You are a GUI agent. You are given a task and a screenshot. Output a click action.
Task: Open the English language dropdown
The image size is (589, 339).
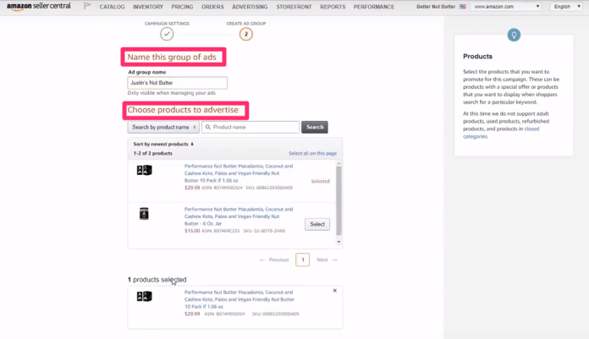point(562,7)
